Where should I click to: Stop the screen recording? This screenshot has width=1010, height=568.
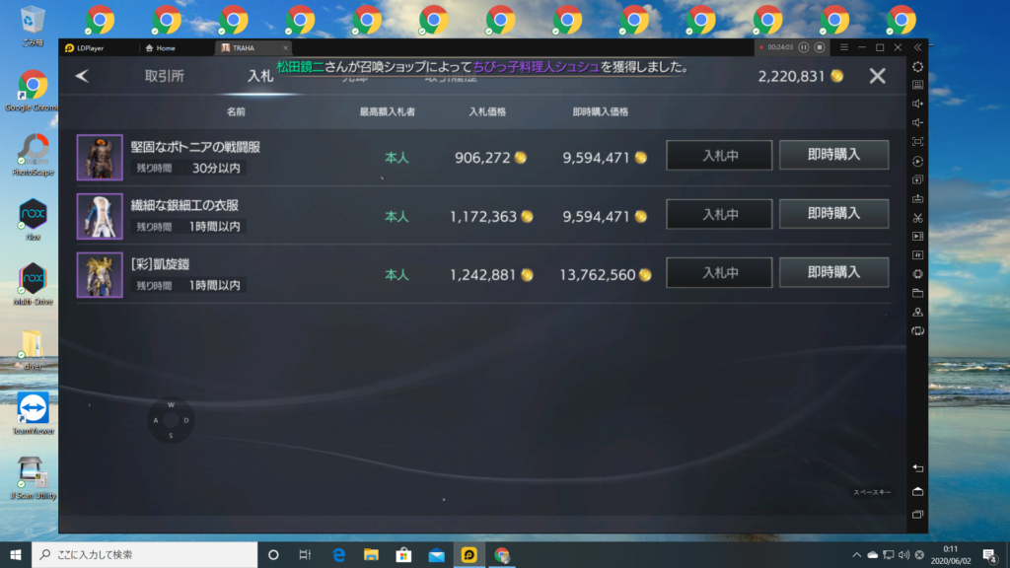pos(818,47)
